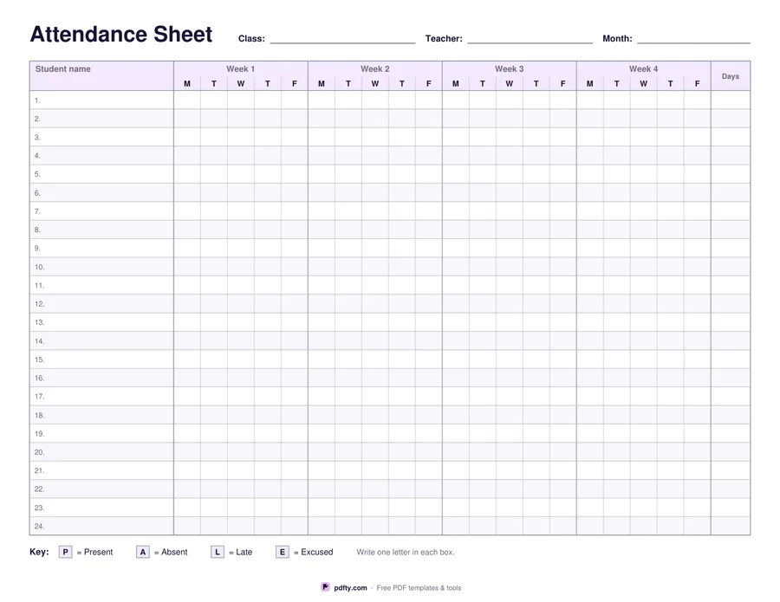
Task: Click the Class input line
Action: 342,39
